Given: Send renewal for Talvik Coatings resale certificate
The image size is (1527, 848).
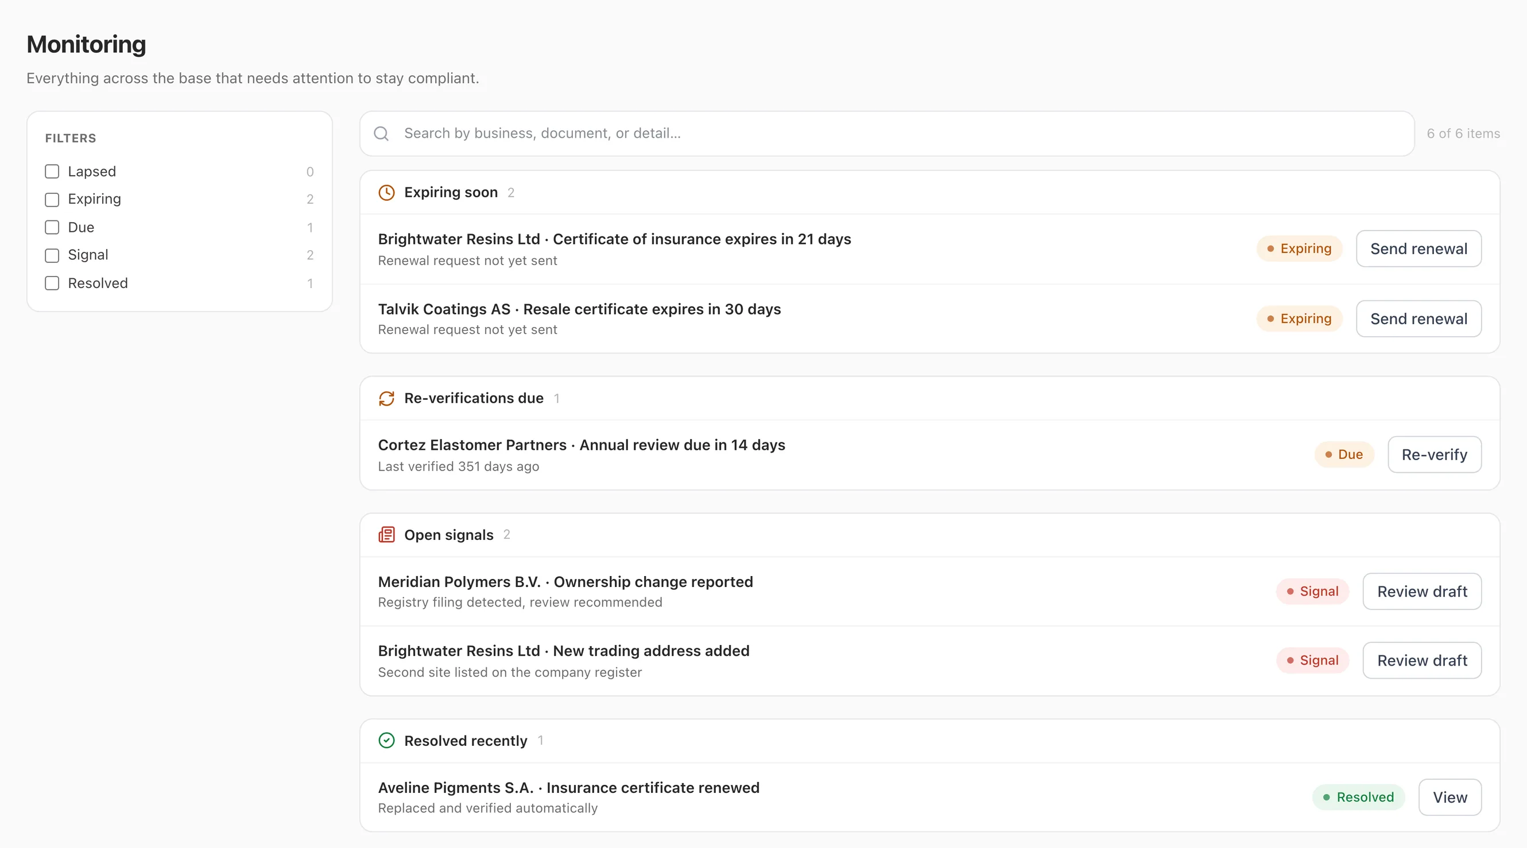Looking at the screenshot, I should point(1419,319).
